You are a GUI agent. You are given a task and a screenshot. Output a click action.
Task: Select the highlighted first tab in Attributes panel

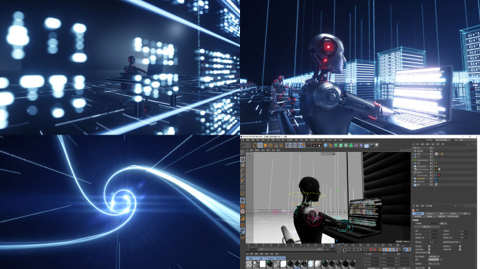[x=418, y=214]
